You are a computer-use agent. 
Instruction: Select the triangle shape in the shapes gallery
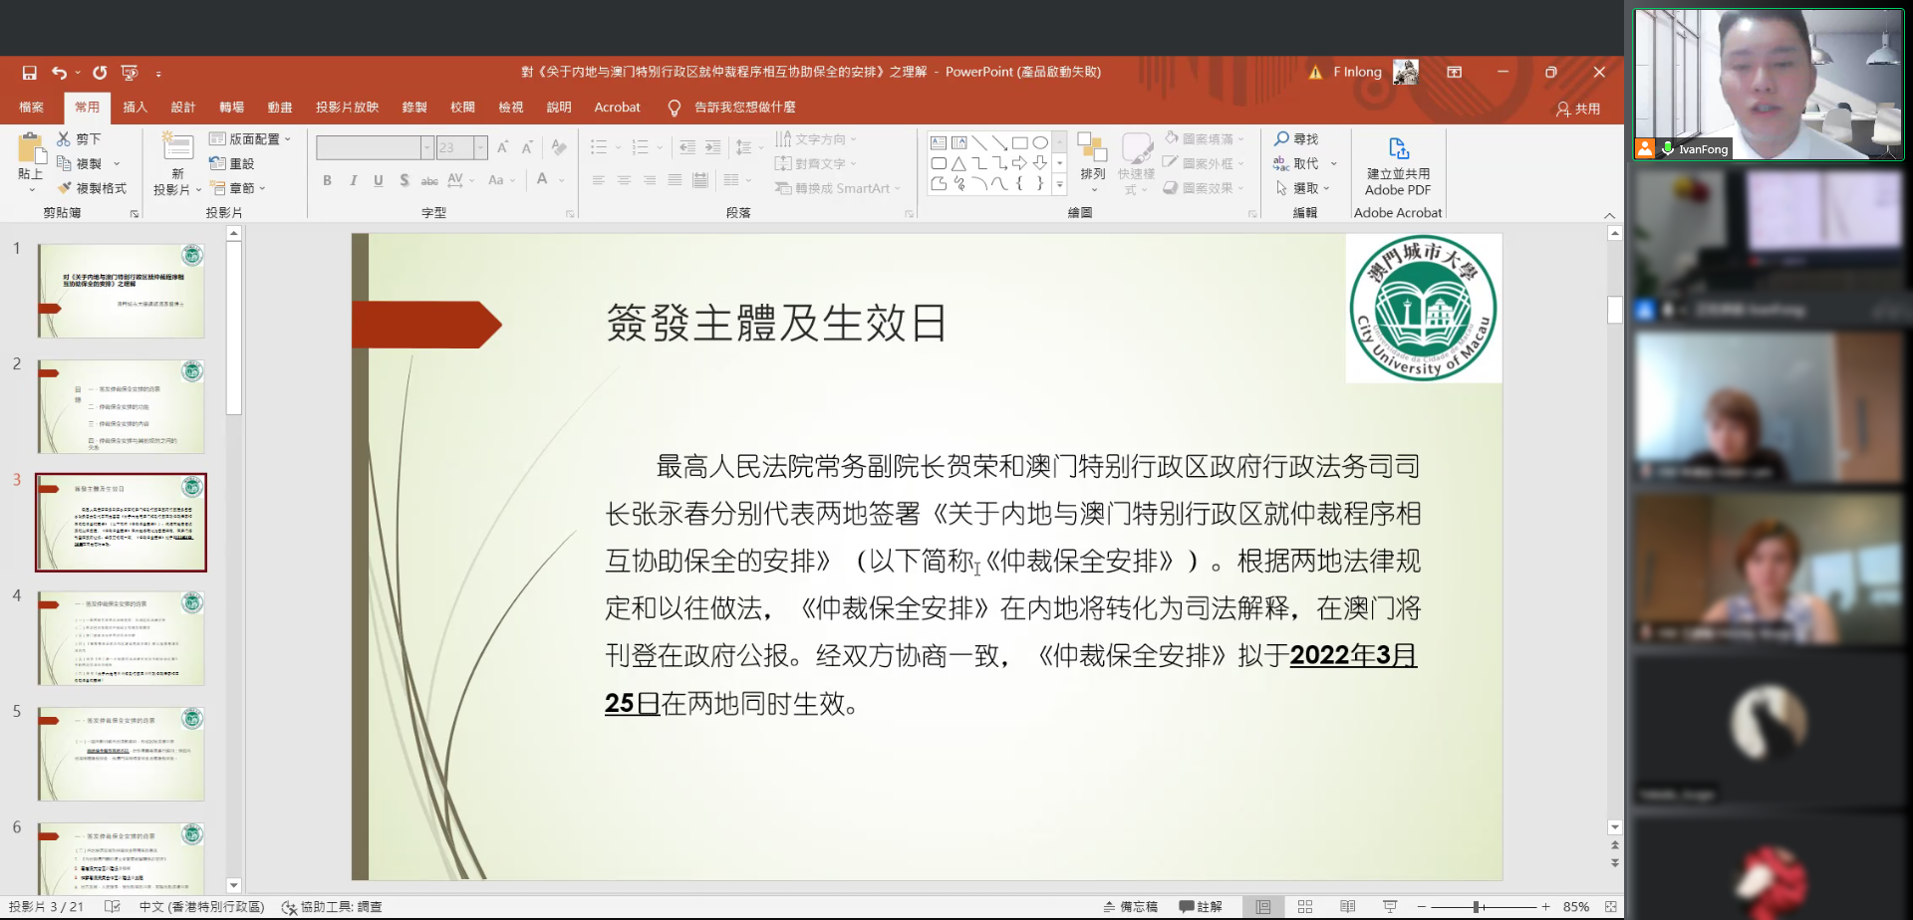pos(958,163)
